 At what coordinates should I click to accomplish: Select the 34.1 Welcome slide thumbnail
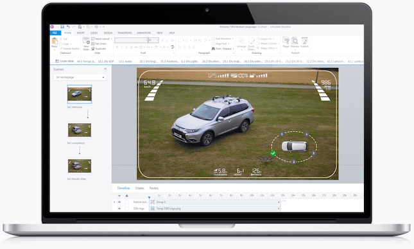tap(80, 94)
